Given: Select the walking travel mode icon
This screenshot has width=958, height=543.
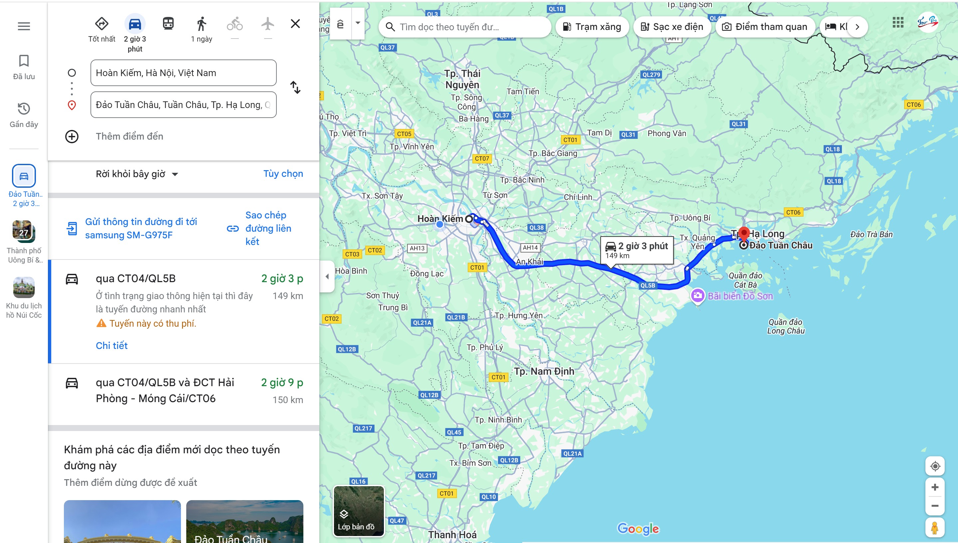Looking at the screenshot, I should (202, 24).
